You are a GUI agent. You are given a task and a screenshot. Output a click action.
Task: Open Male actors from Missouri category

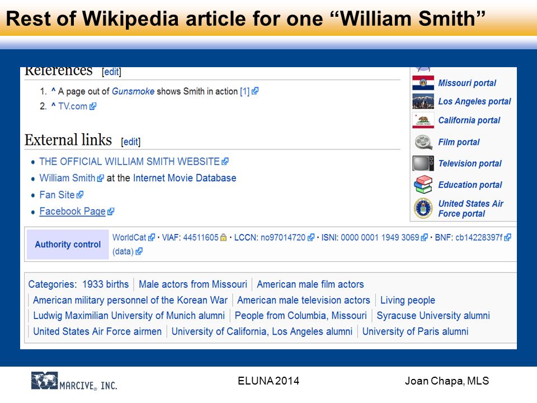pyautogui.click(x=193, y=284)
